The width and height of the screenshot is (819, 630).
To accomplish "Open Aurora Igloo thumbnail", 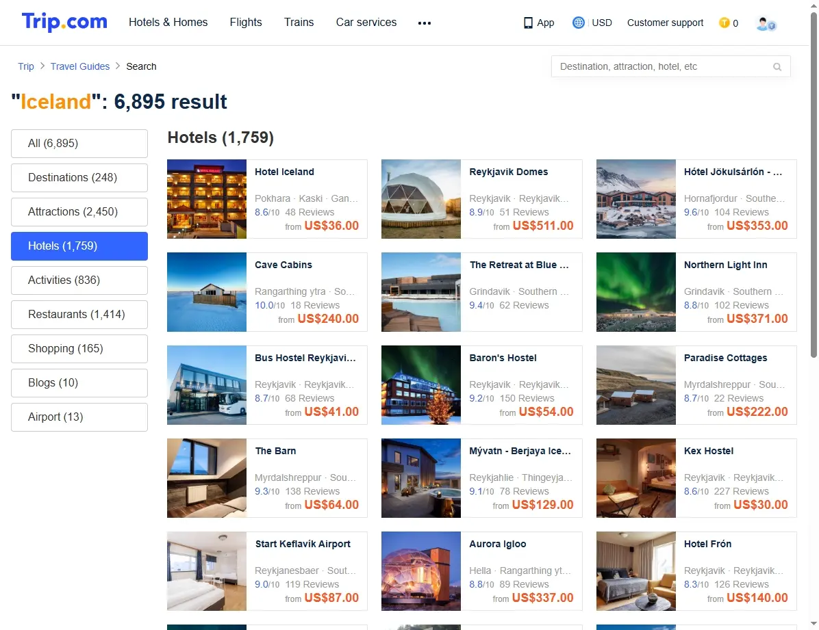I will coord(421,571).
